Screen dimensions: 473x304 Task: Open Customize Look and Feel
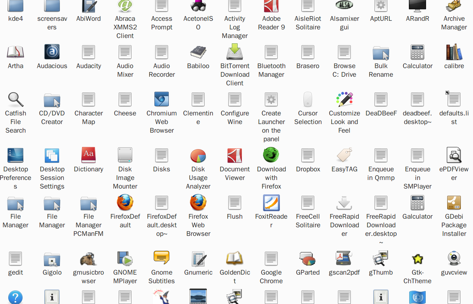click(x=344, y=99)
